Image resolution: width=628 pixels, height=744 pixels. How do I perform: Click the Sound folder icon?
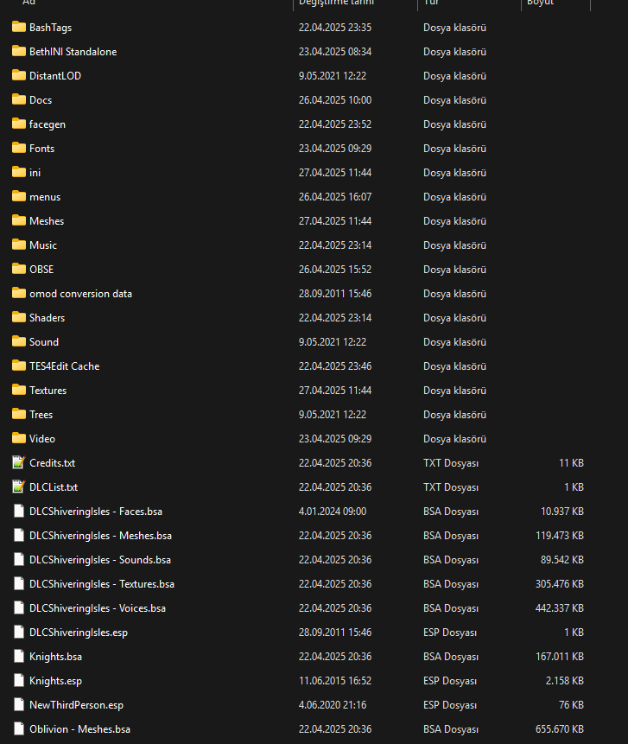[x=19, y=341]
